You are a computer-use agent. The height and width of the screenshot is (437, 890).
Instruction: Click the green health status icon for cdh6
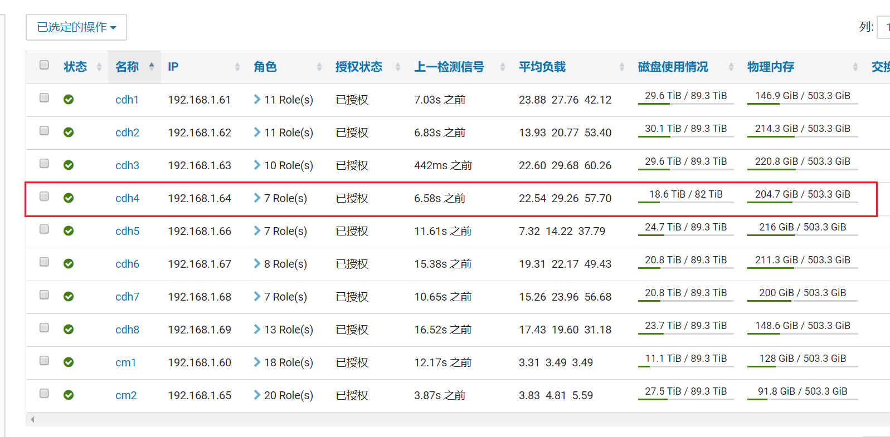(69, 264)
